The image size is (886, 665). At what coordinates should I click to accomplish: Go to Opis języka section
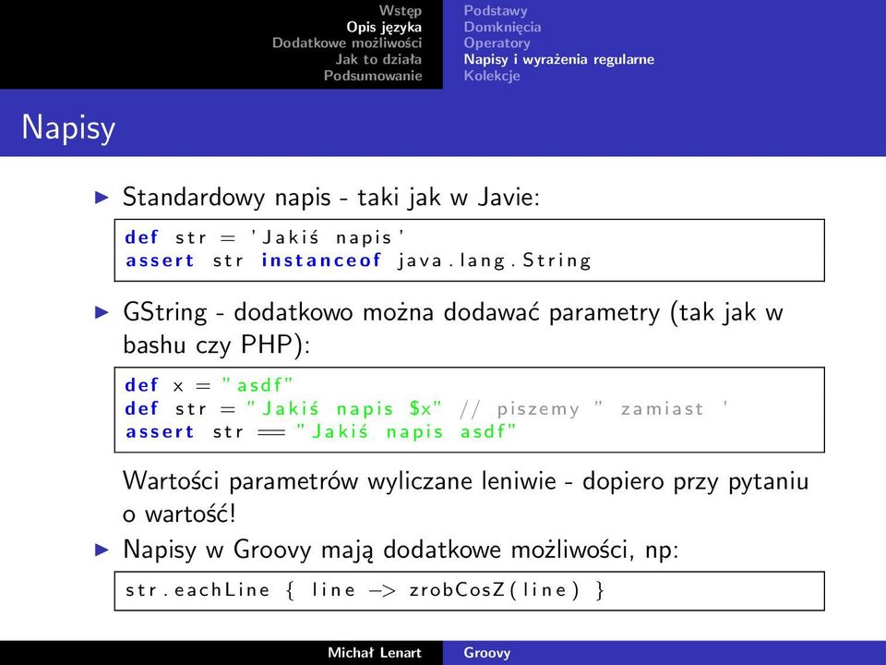(384, 27)
